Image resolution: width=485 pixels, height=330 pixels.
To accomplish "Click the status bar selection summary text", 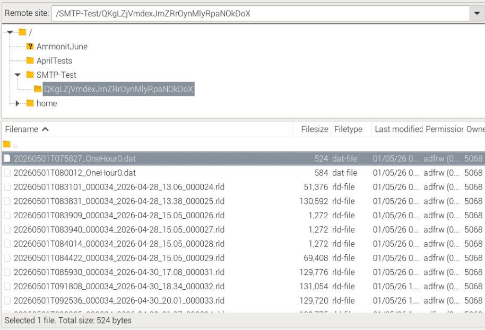I will pos(68,320).
